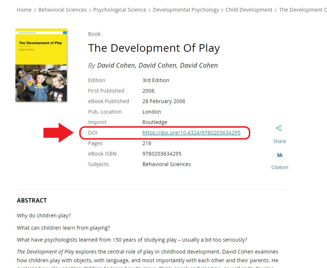Select '3rd Edition' value
The width and height of the screenshot is (327, 268).
pyautogui.click(x=156, y=80)
